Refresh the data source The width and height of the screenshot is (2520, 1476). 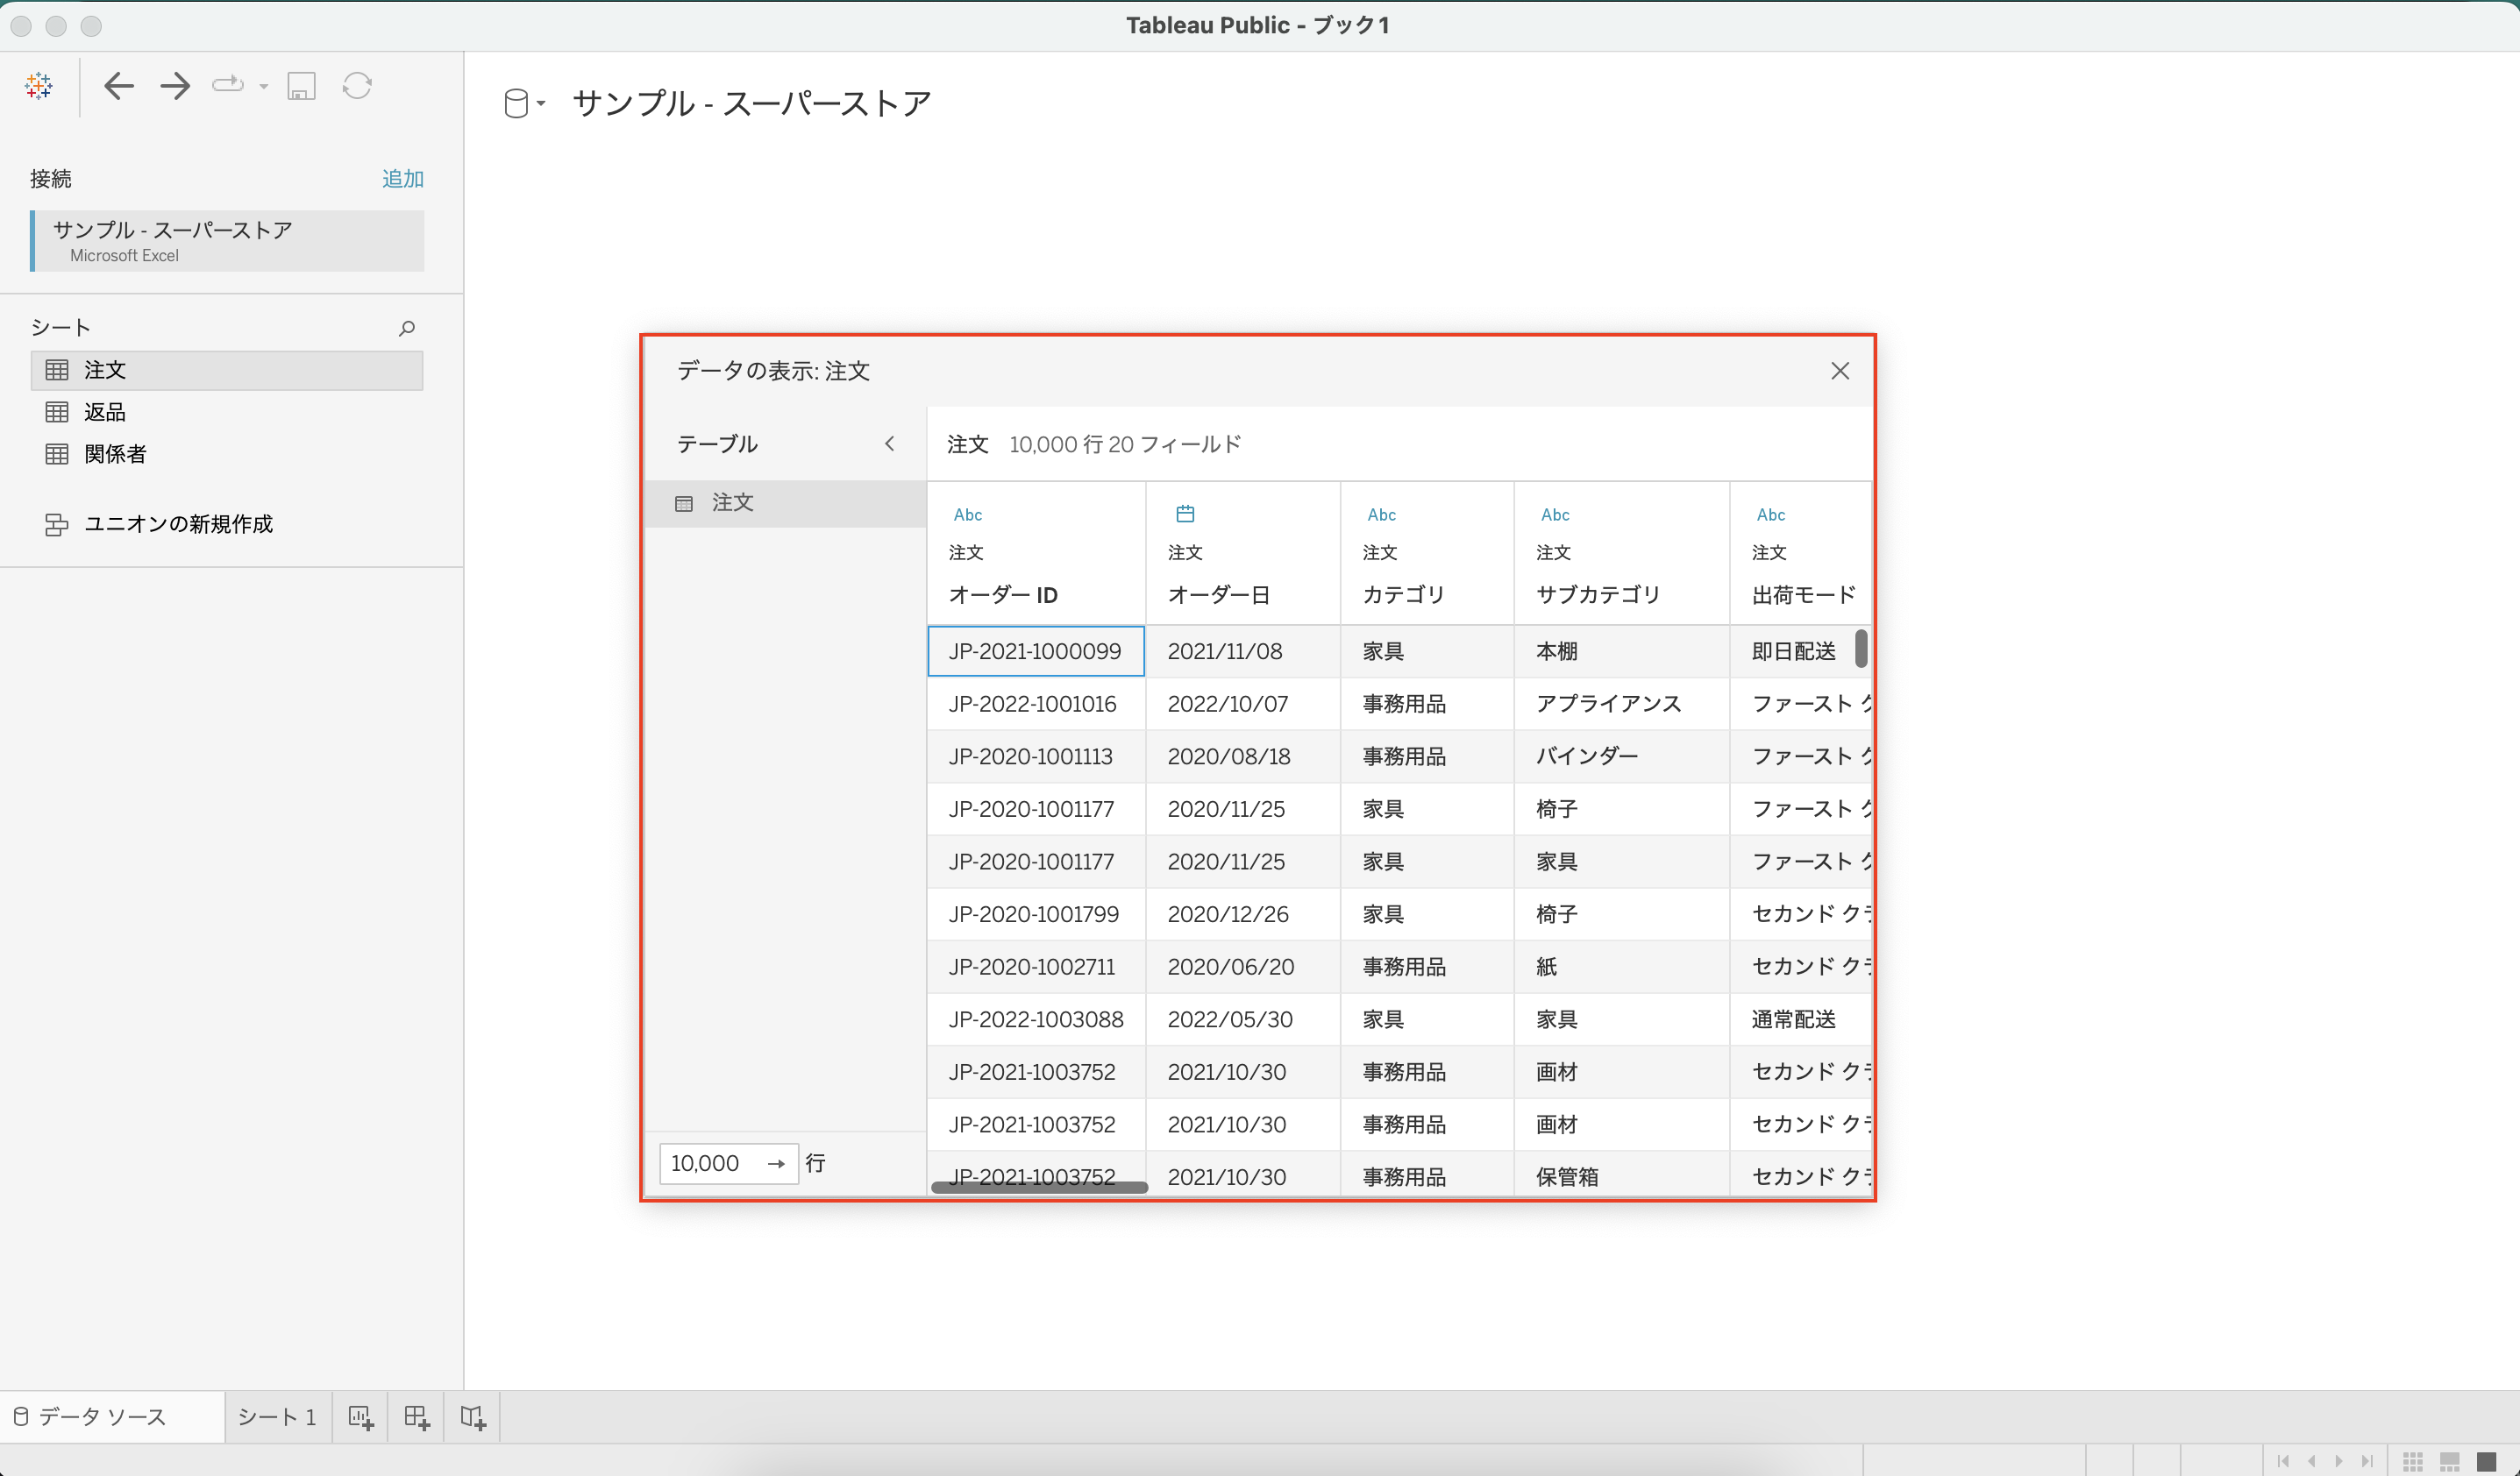(357, 86)
